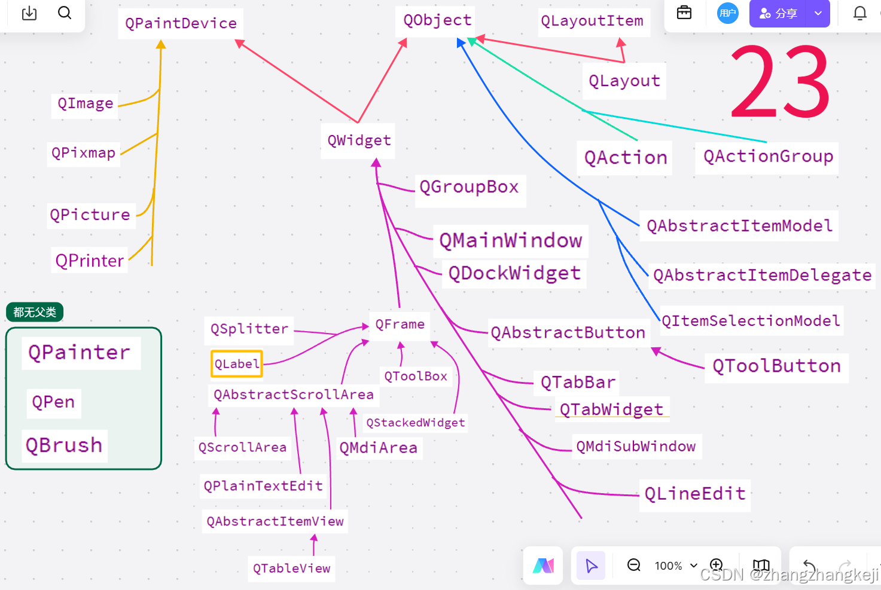This screenshot has width=881, height=590.
Task: Select the QAbstractItemView node
Action: pos(275,522)
